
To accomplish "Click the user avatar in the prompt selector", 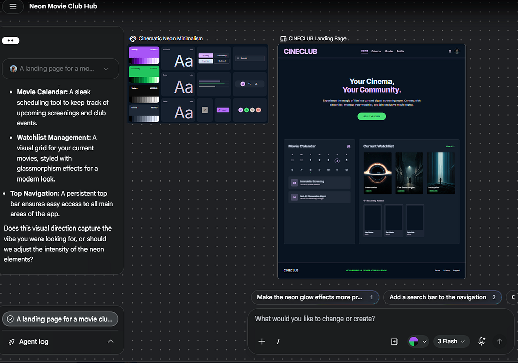I will pyautogui.click(x=13, y=69).
